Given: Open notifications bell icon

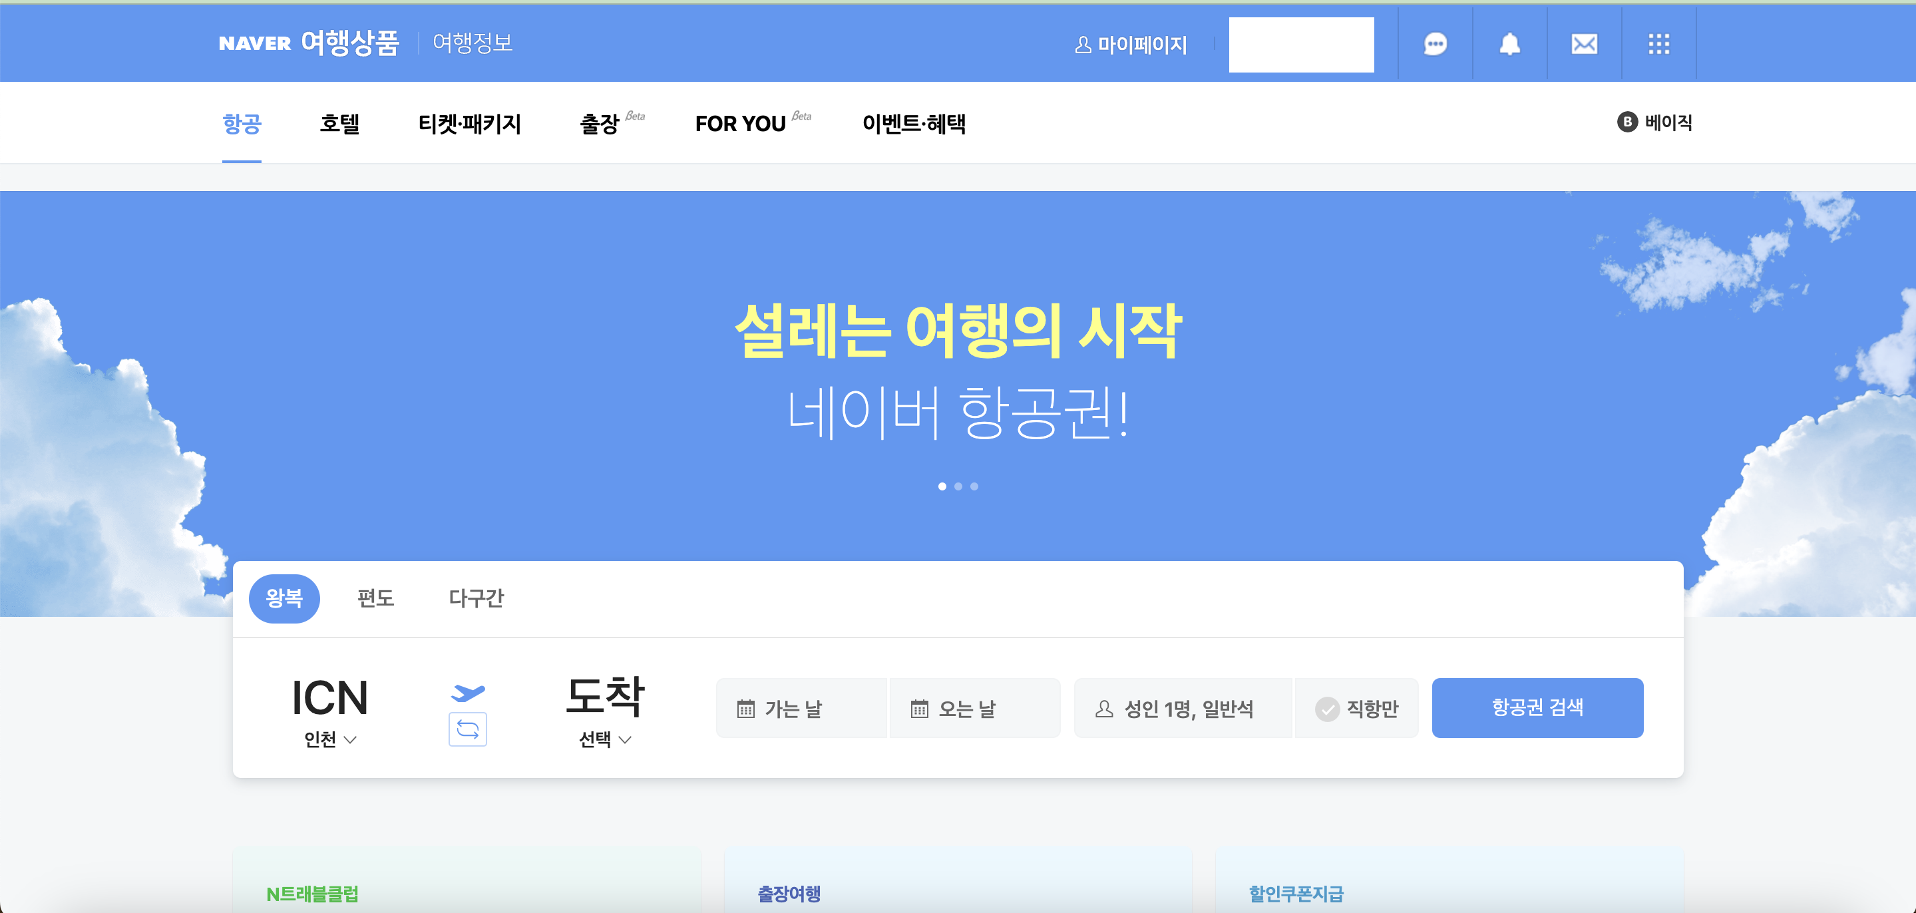Looking at the screenshot, I should click(x=1509, y=44).
